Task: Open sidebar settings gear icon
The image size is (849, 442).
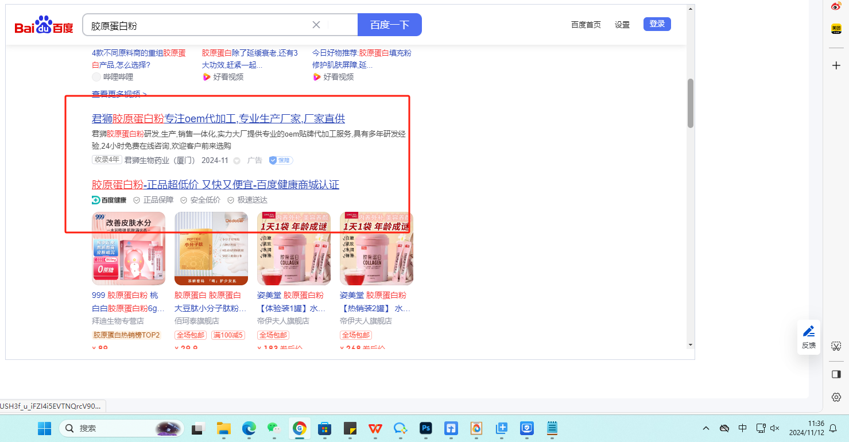Action: (836, 397)
